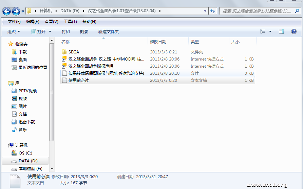Click the refresh button beside address bar
This screenshot has height=189, width=303.
(213, 11)
